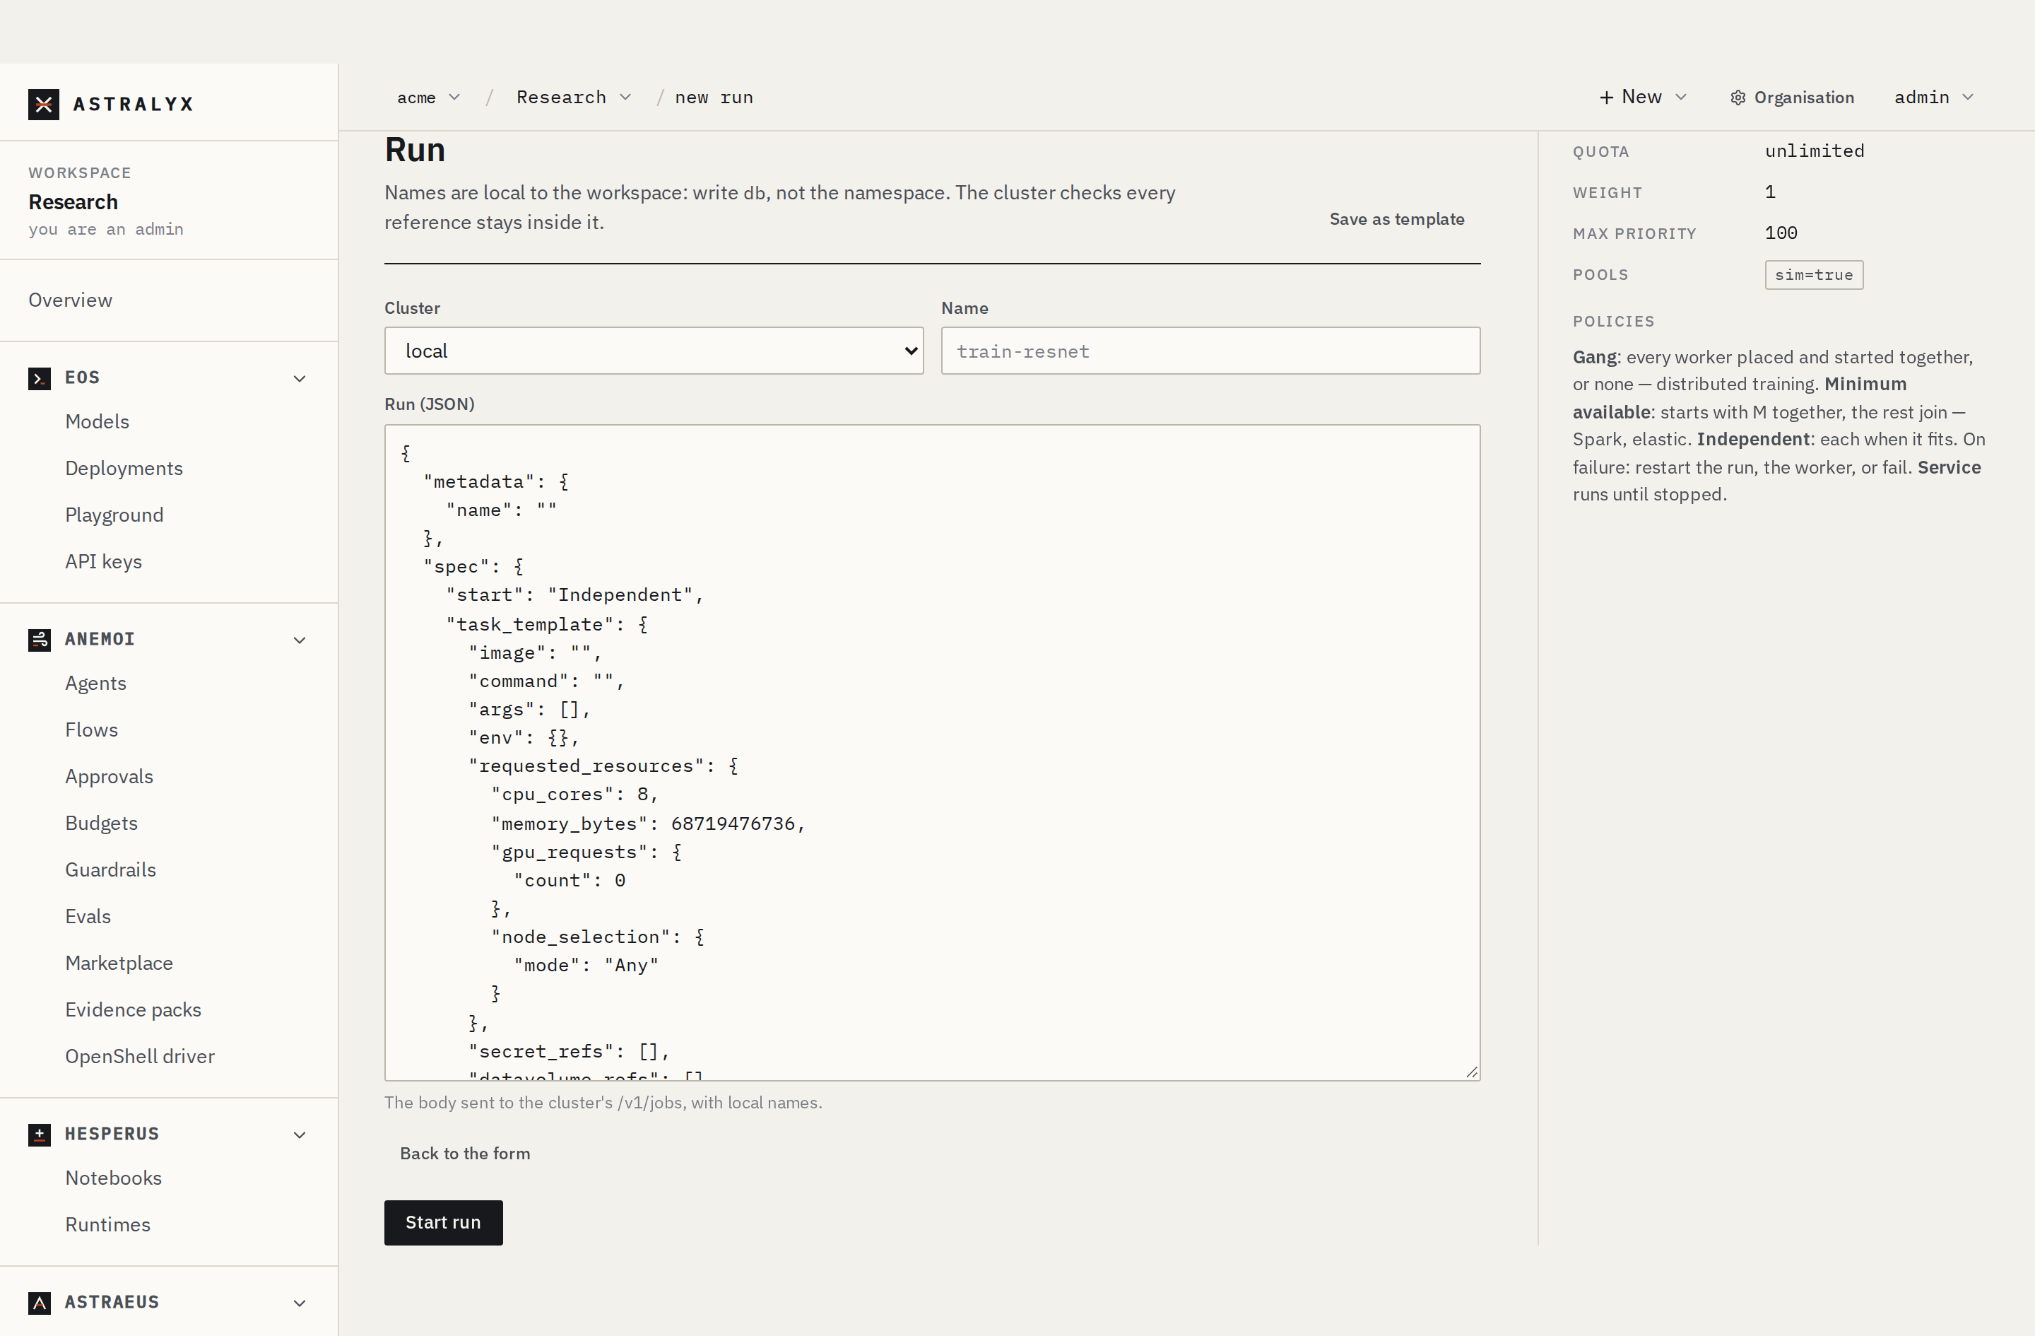Go to Overview in the sidebar
Screen dimensions: 2035x1336
point(70,300)
